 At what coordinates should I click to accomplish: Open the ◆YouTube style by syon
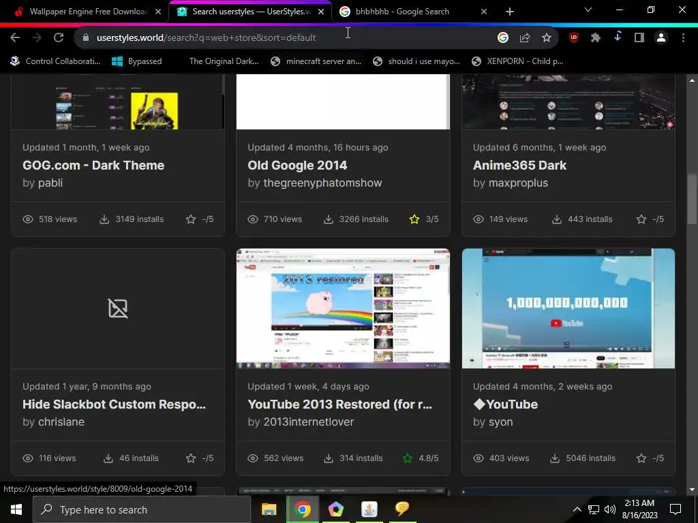(505, 405)
